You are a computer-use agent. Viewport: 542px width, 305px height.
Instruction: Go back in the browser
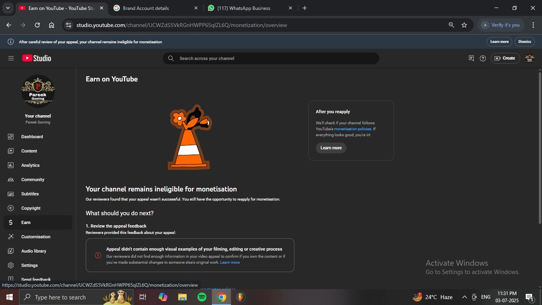point(9,25)
